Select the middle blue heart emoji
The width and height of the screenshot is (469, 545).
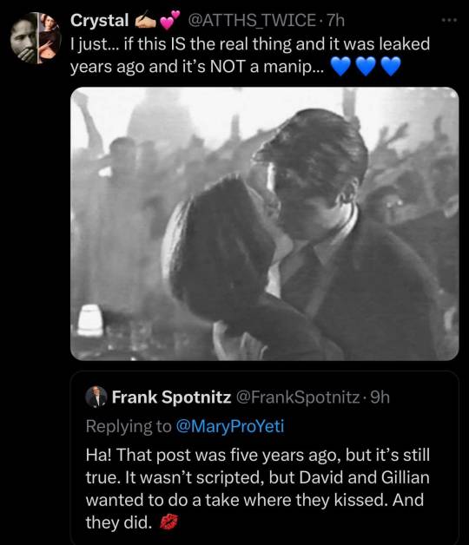[366, 66]
